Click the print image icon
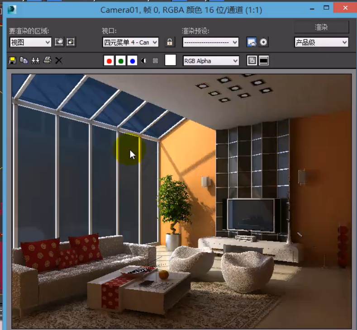The image size is (357, 330). coord(47,61)
